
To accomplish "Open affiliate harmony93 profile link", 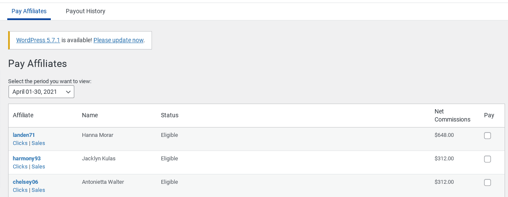I will [26, 159].
